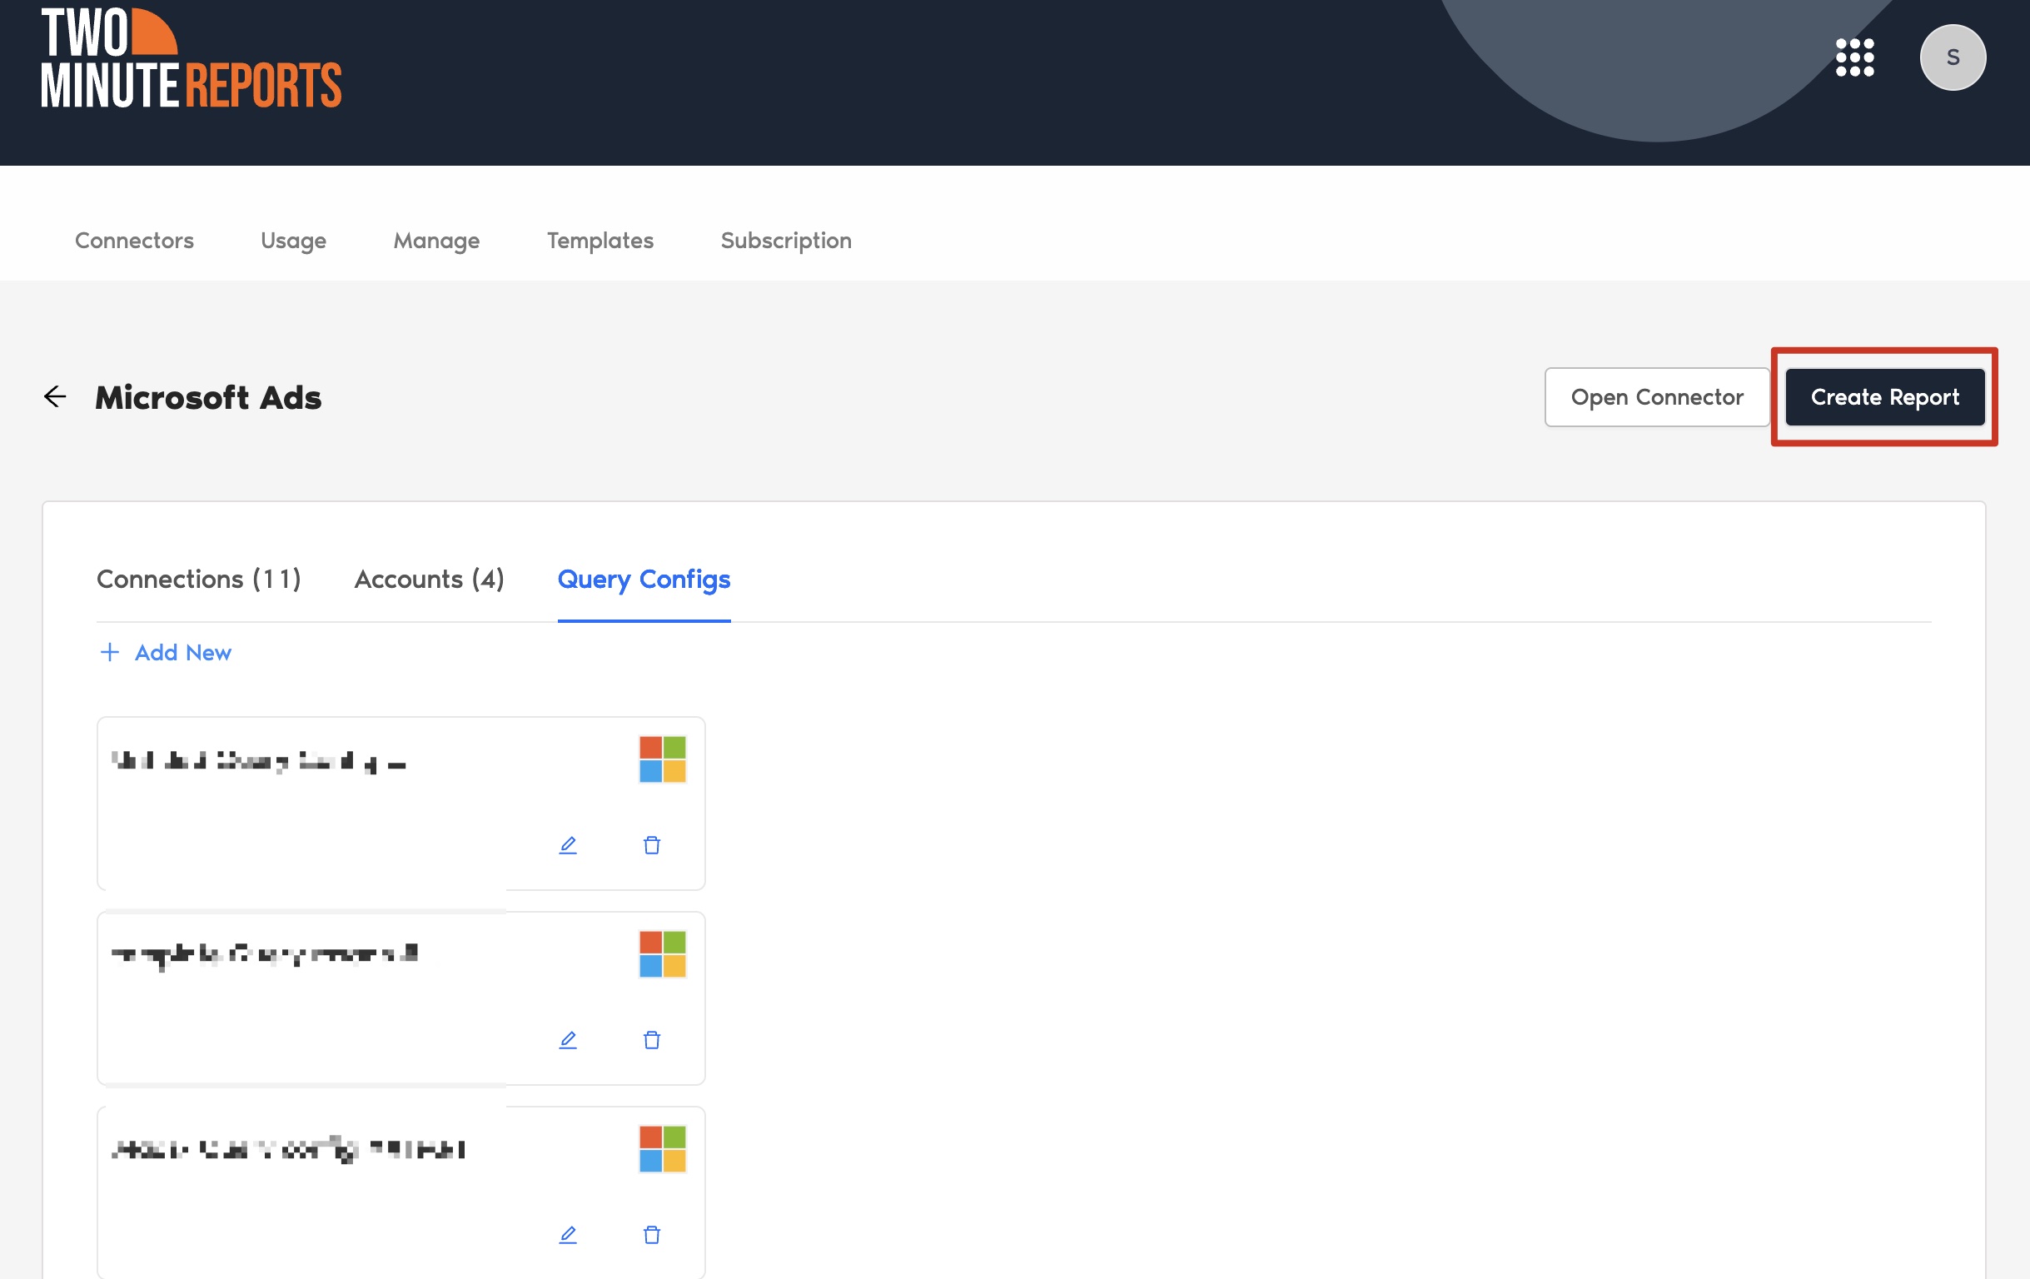Open the Usage menu item

point(293,241)
